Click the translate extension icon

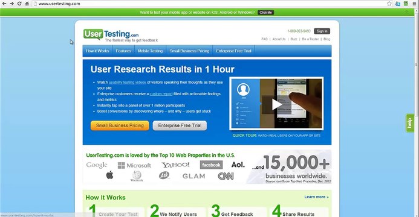(x=398, y=4)
